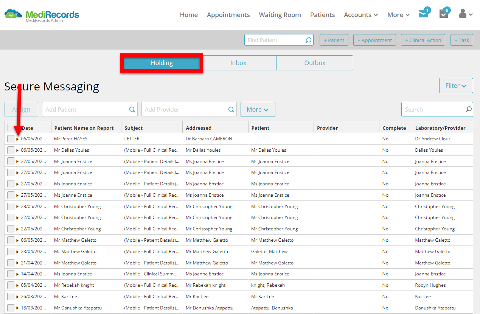Expand the 23/05 Christopher Young message row

pos(17,207)
